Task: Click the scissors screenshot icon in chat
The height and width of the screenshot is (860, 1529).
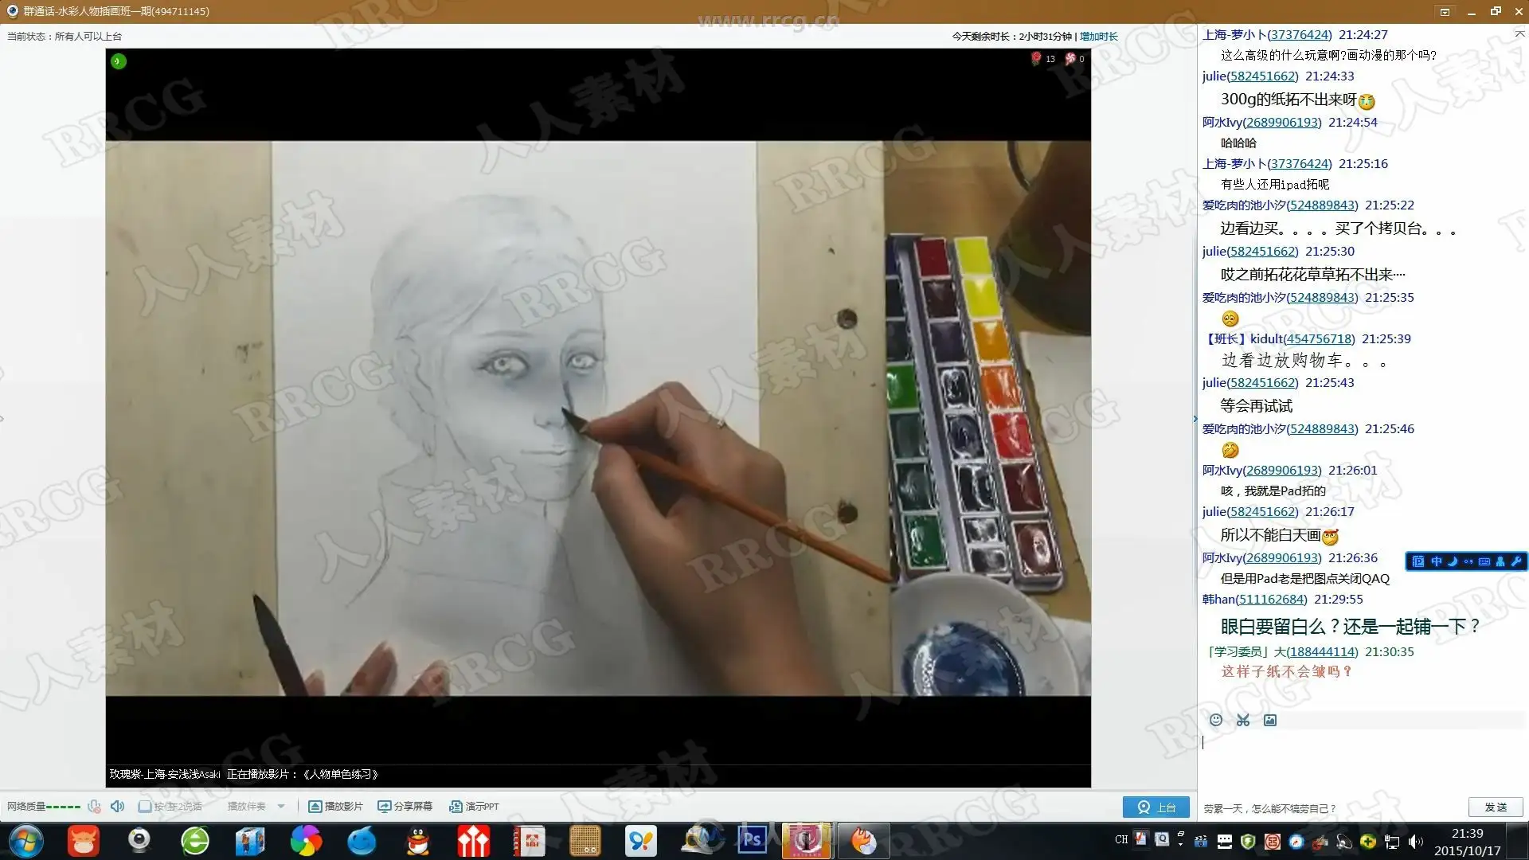Action: pyautogui.click(x=1242, y=720)
